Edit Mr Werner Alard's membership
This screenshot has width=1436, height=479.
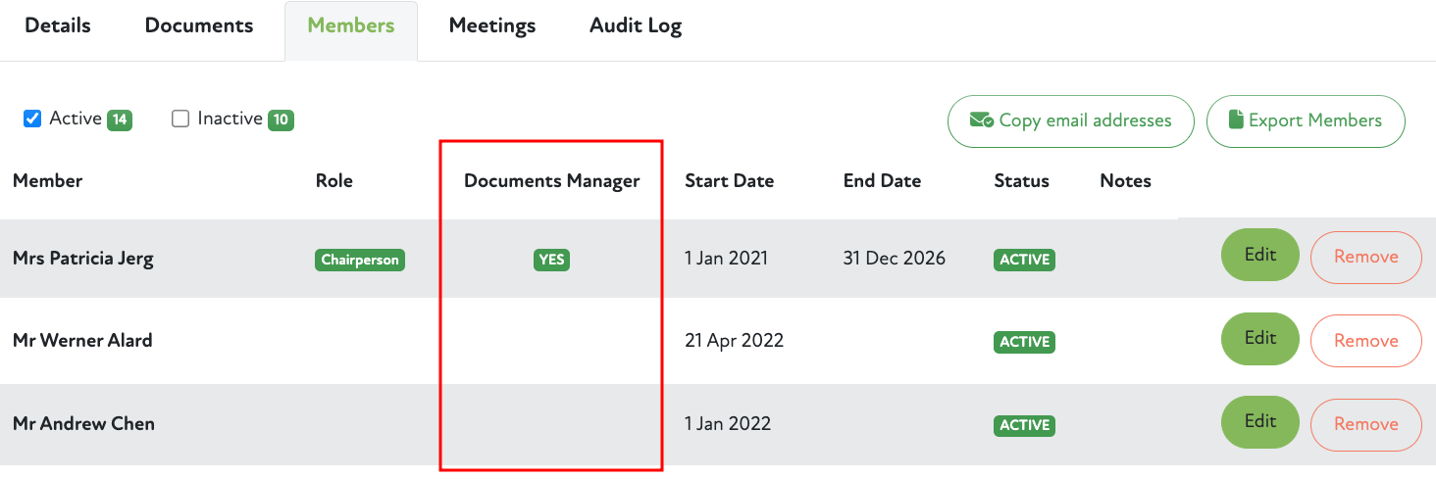1259,340
